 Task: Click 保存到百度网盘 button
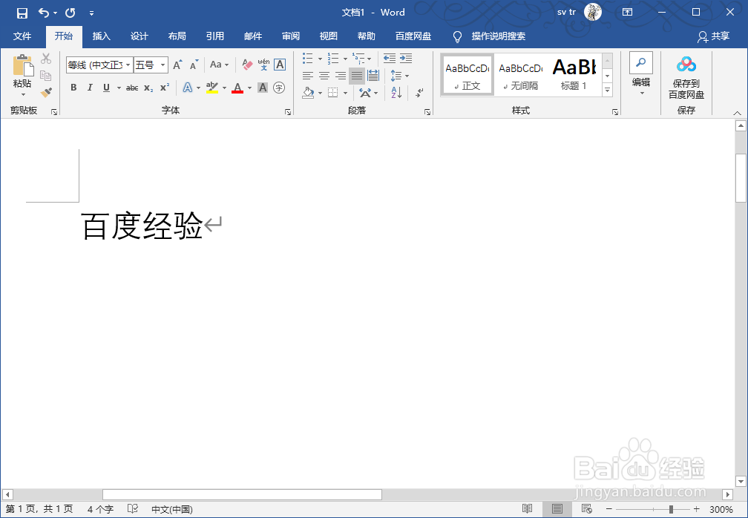click(x=686, y=77)
